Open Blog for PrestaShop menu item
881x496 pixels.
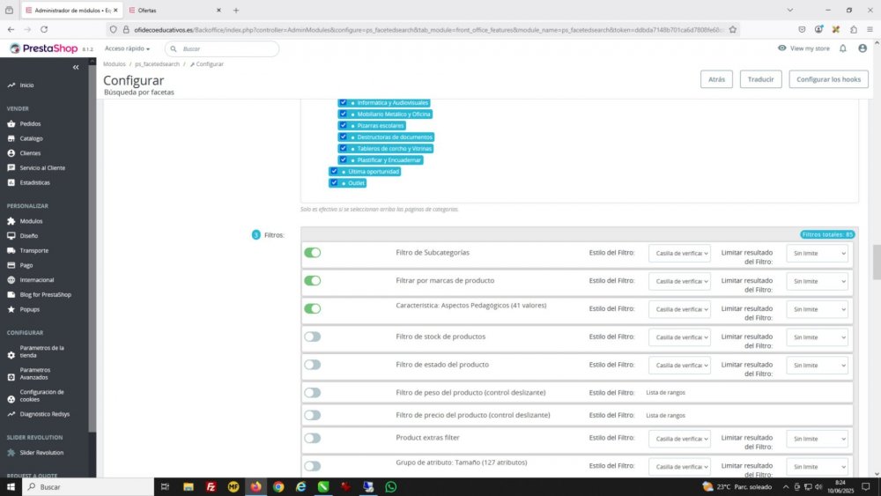coord(46,294)
